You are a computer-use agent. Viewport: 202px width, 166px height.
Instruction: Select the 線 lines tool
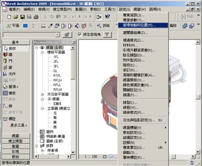(8, 106)
